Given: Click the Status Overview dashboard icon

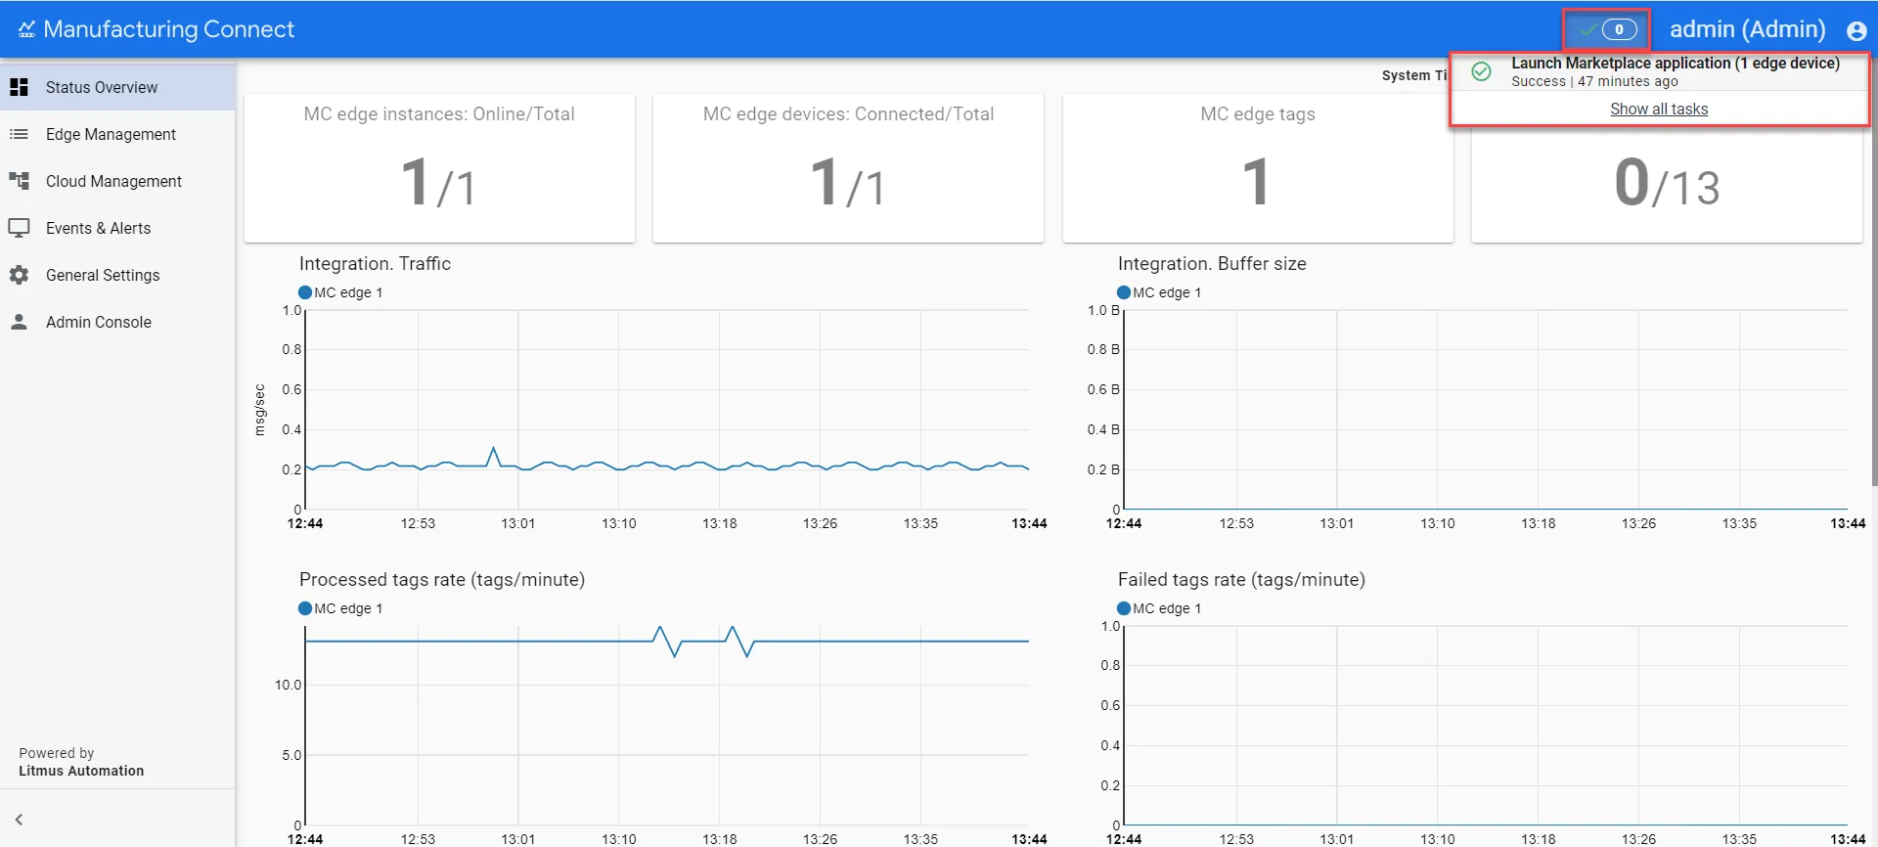Looking at the screenshot, I should 19,87.
